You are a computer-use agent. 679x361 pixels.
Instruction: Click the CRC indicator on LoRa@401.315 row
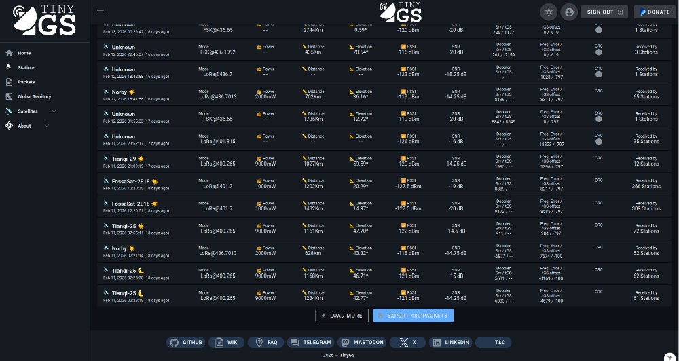point(598,141)
